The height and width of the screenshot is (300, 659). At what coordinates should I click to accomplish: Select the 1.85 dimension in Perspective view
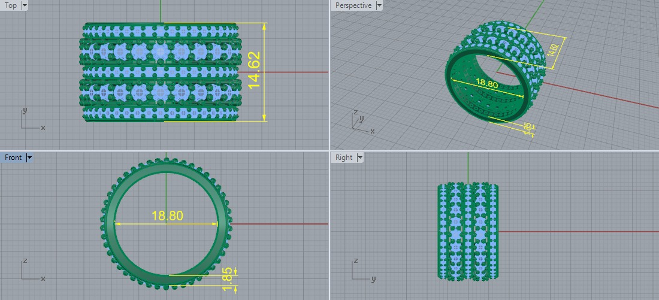pyautogui.click(x=529, y=128)
